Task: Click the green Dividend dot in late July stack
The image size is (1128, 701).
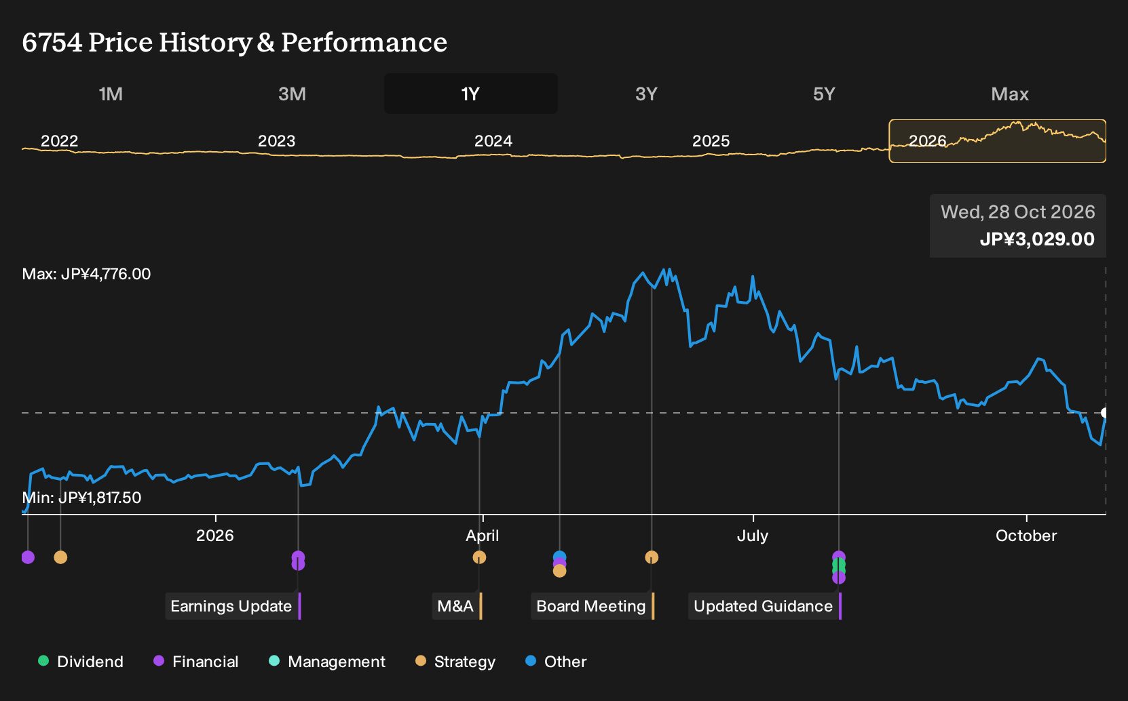Action: [839, 564]
